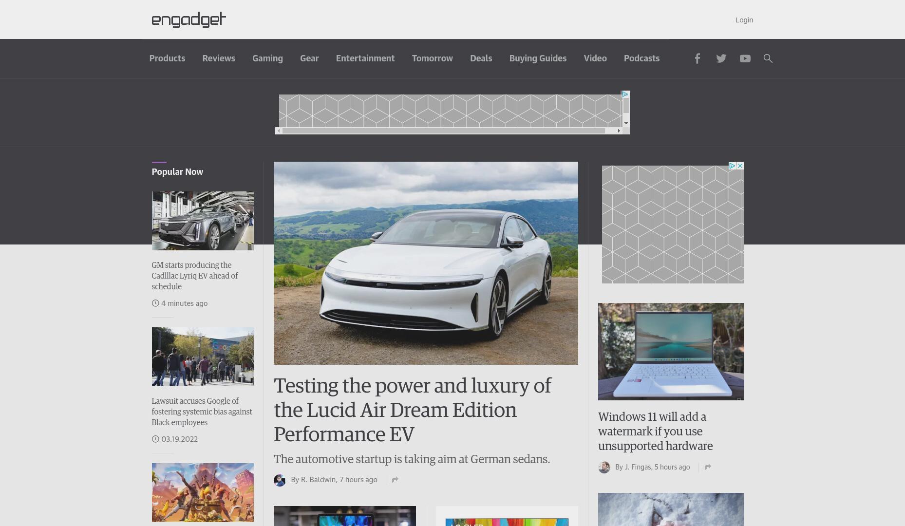Image resolution: width=905 pixels, height=526 pixels.
Task: Click author name R. Baldwin
Action: click(318, 480)
